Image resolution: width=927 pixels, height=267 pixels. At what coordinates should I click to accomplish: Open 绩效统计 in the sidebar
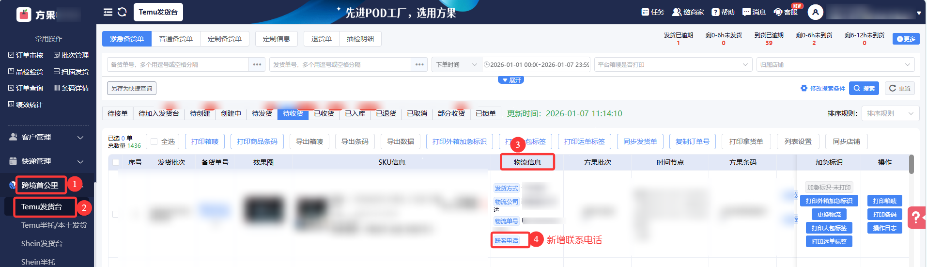pos(26,105)
